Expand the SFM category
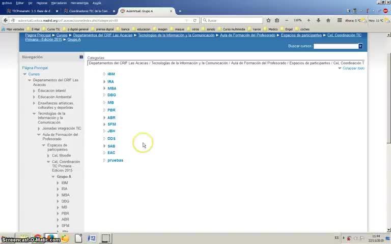This screenshot has height=244, width=391. pyautogui.click(x=104, y=124)
